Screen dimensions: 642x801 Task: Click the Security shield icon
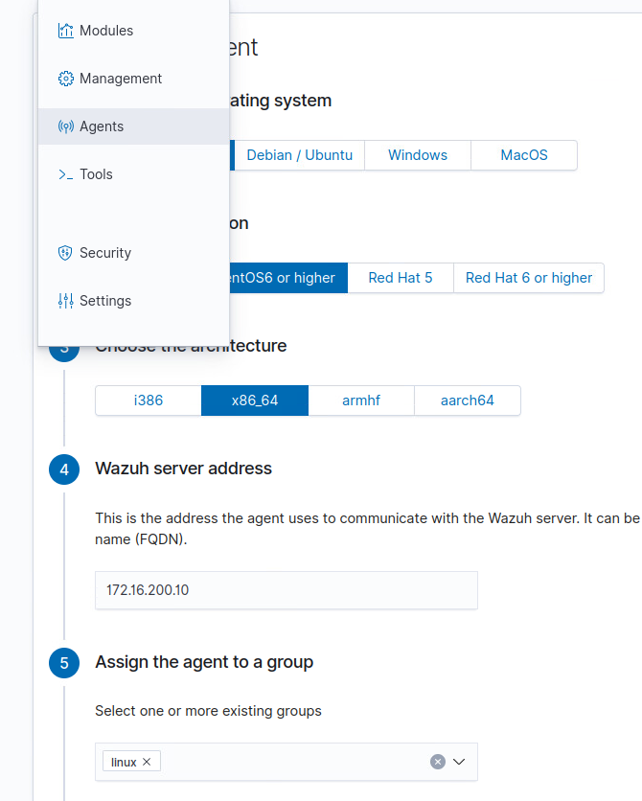[x=65, y=253]
